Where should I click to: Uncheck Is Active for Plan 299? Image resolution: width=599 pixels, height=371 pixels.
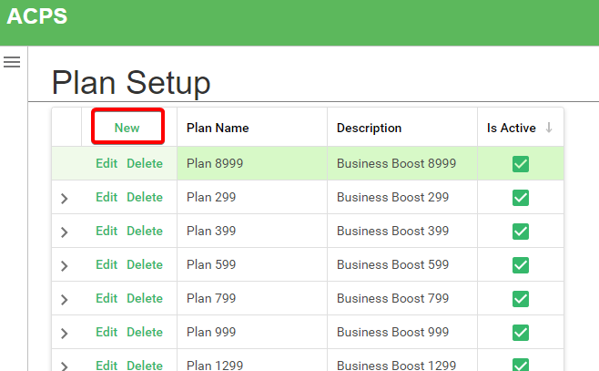[521, 198]
